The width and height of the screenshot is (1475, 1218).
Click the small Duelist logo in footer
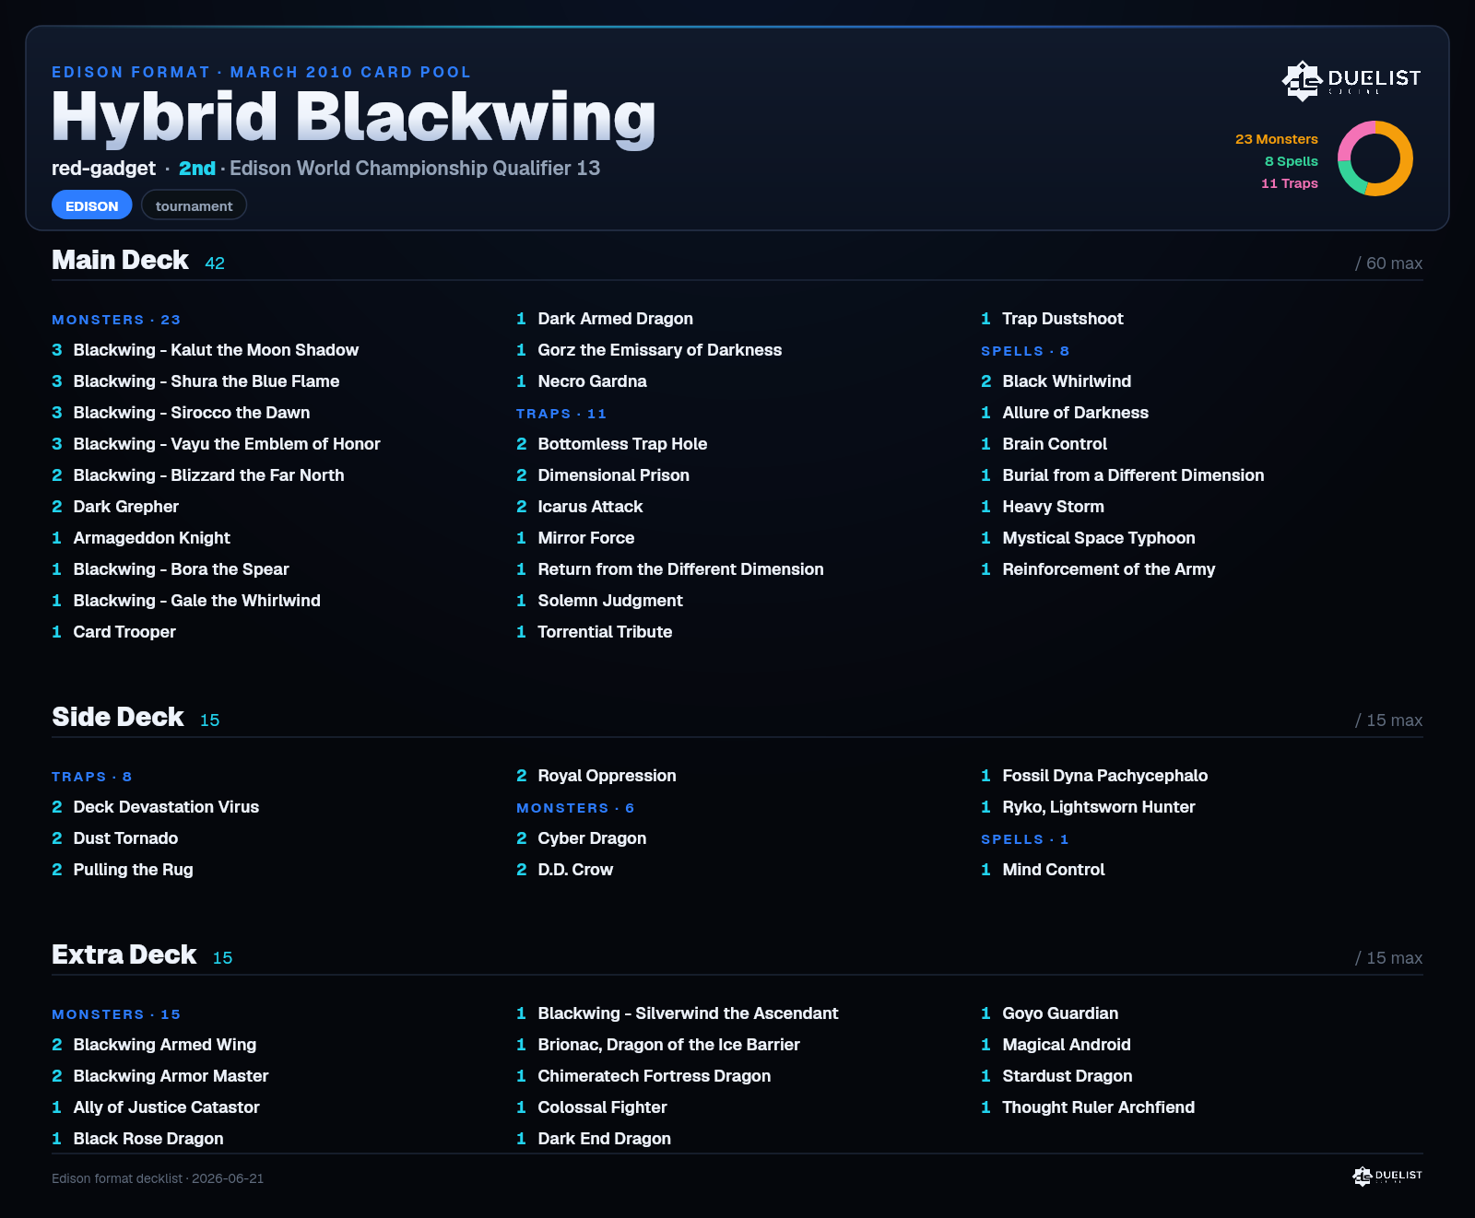pos(1387,1176)
